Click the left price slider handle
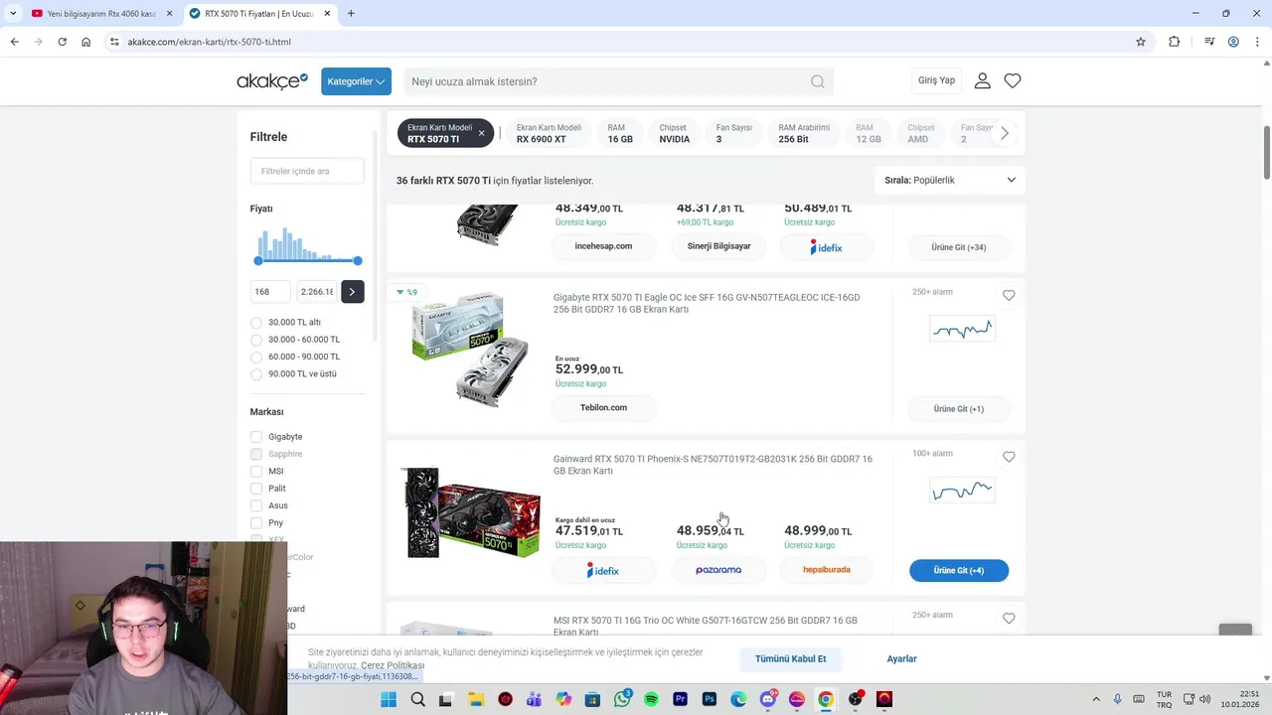 click(x=258, y=260)
